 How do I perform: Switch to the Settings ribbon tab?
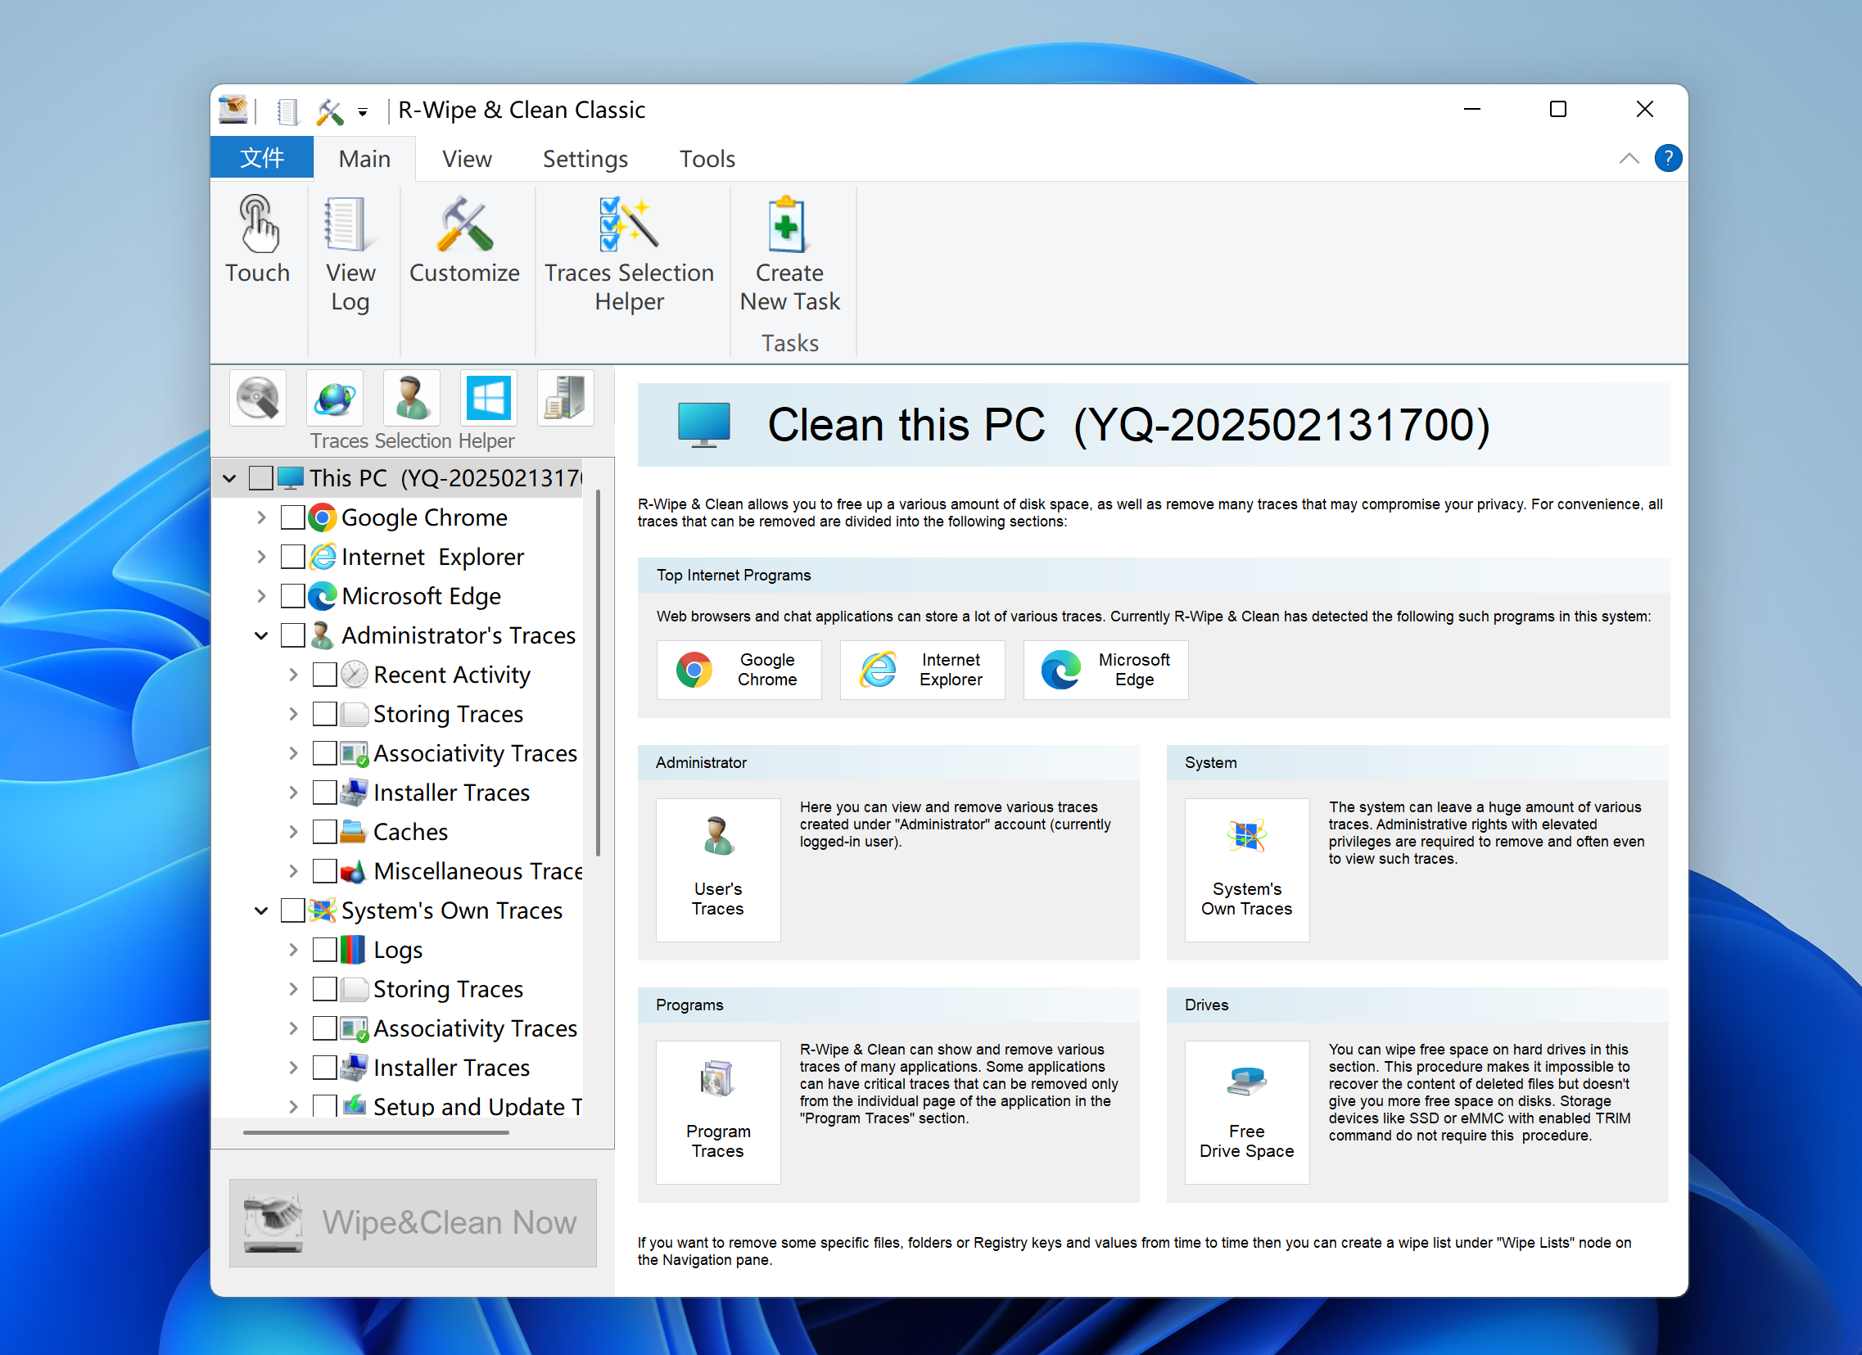[x=585, y=158]
